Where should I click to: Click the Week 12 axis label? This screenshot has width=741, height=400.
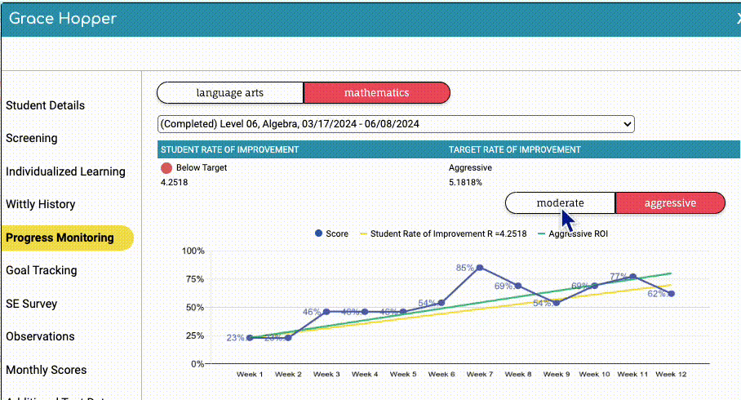tap(671, 374)
